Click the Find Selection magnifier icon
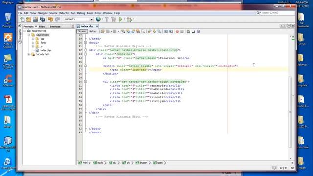The height and width of the screenshot is (176, 313). pos(123,31)
